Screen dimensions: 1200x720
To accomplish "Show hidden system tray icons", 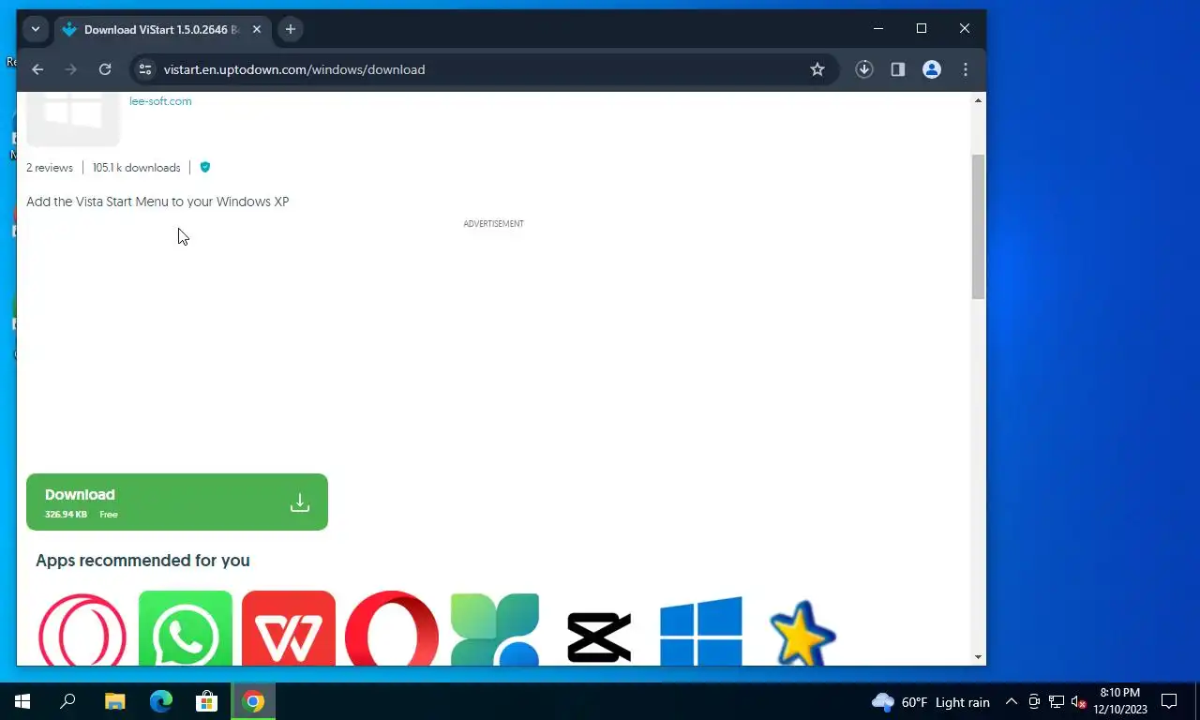I will coord(1012,702).
